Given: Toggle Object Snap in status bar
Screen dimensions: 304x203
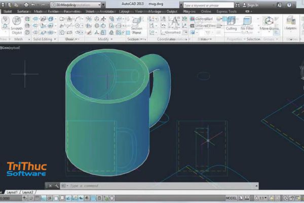Looking at the screenshot, I should [56, 198].
